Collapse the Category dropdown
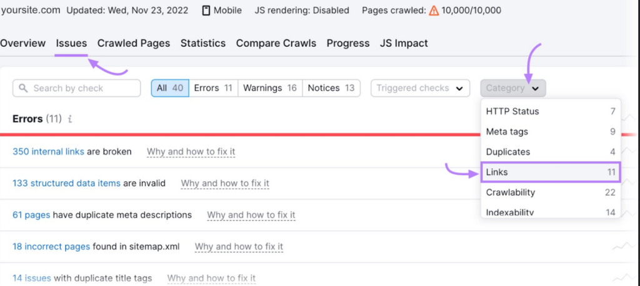The image size is (640, 286). click(x=512, y=88)
